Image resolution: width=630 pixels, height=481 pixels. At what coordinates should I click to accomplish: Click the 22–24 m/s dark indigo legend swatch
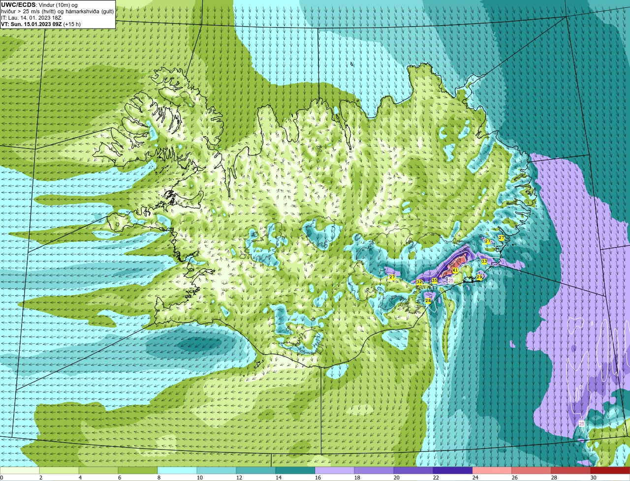coord(453,471)
